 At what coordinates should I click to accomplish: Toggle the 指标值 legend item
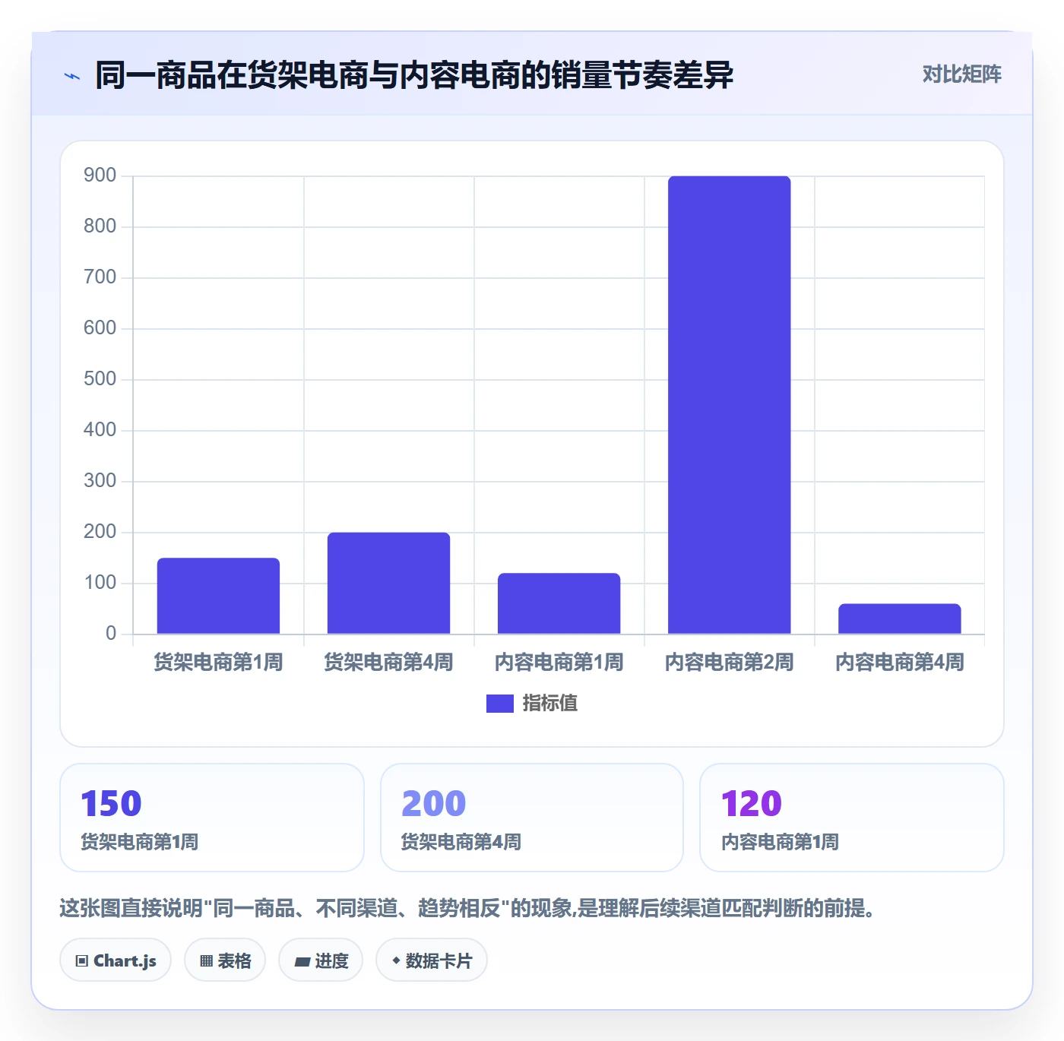(532, 704)
